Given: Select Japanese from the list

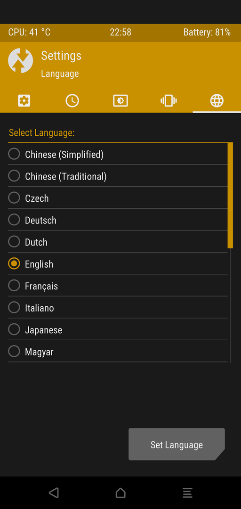Looking at the screenshot, I should point(118,329).
